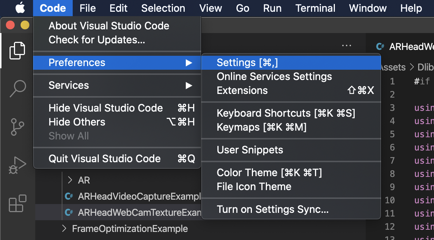This screenshot has height=240, width=434.
Task: Open ARHeadVideoCaptureExample file in explorer
Action: pos(140,196)
